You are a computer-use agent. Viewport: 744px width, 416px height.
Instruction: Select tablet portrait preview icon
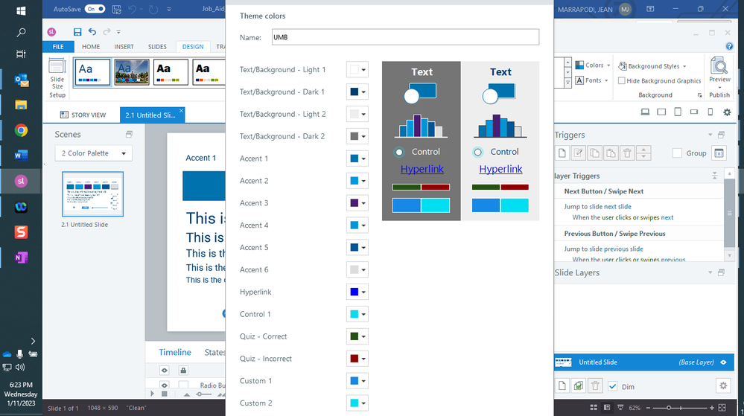[x=678, y=112]
